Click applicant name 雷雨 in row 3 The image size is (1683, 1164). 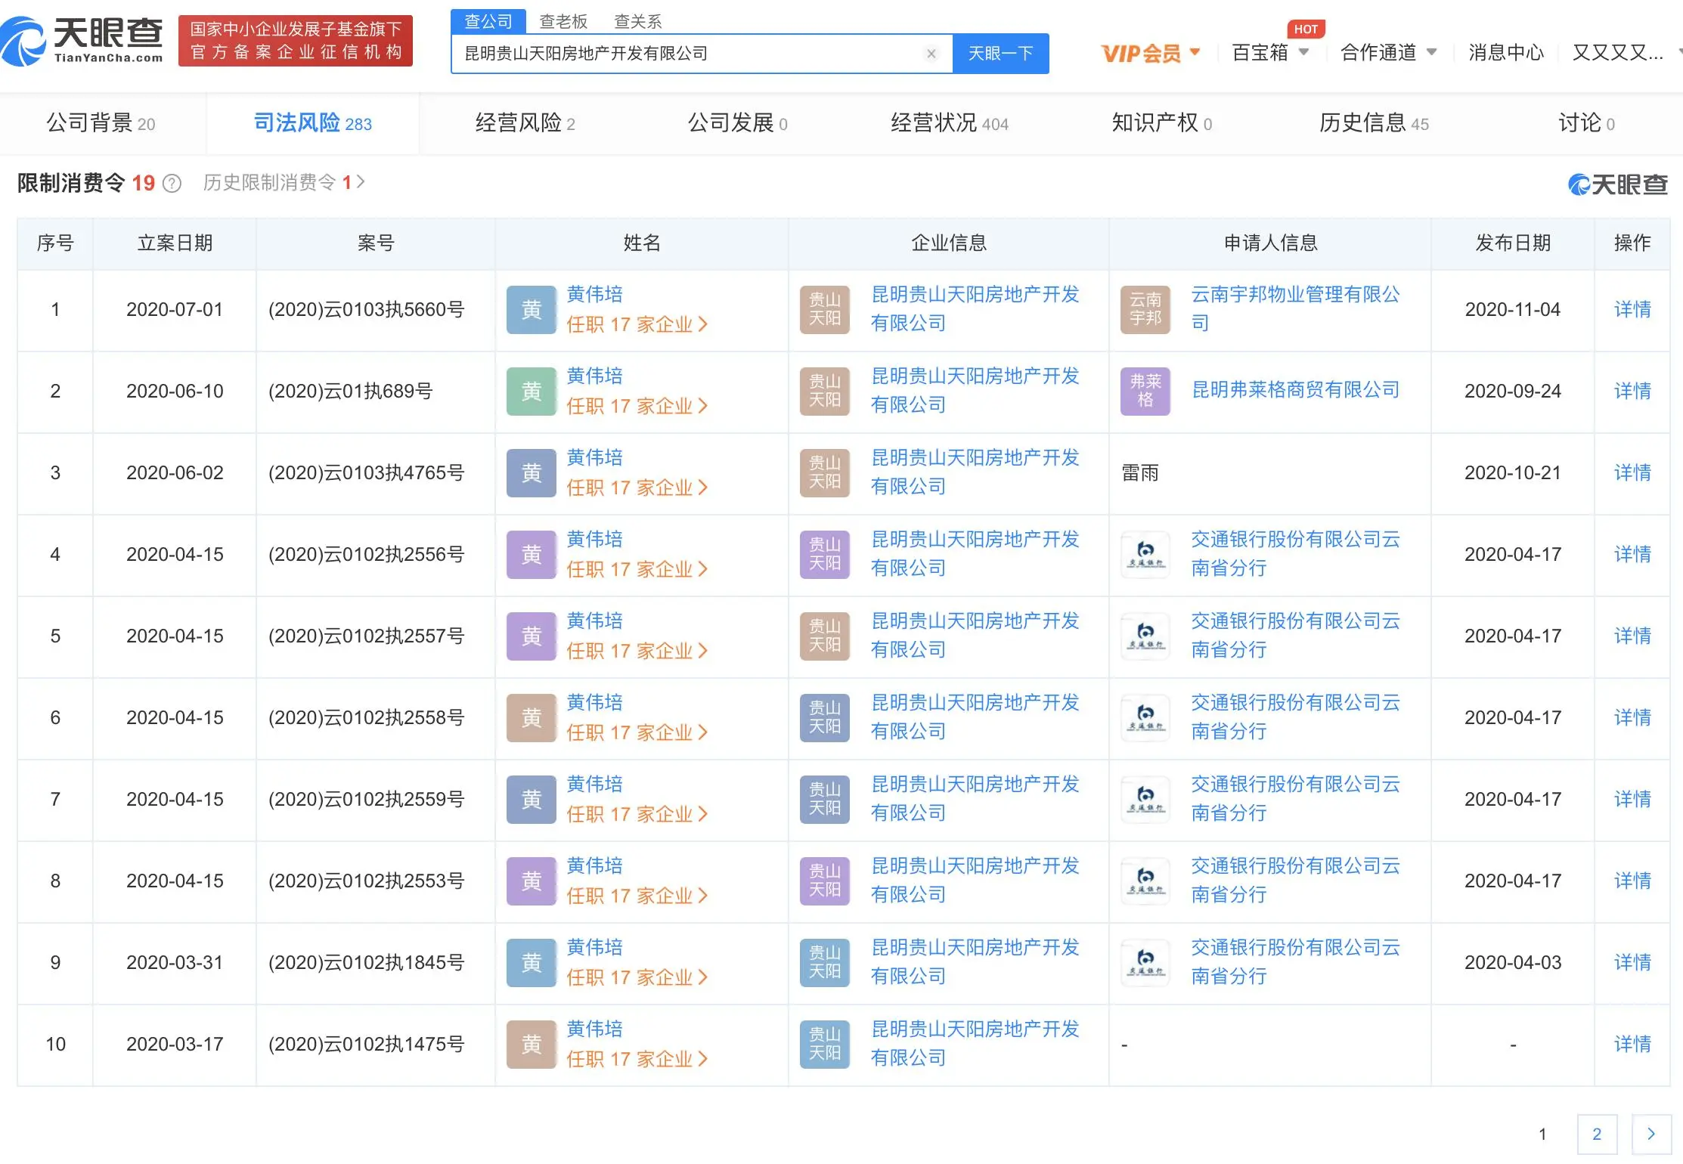coord(1140,473)
